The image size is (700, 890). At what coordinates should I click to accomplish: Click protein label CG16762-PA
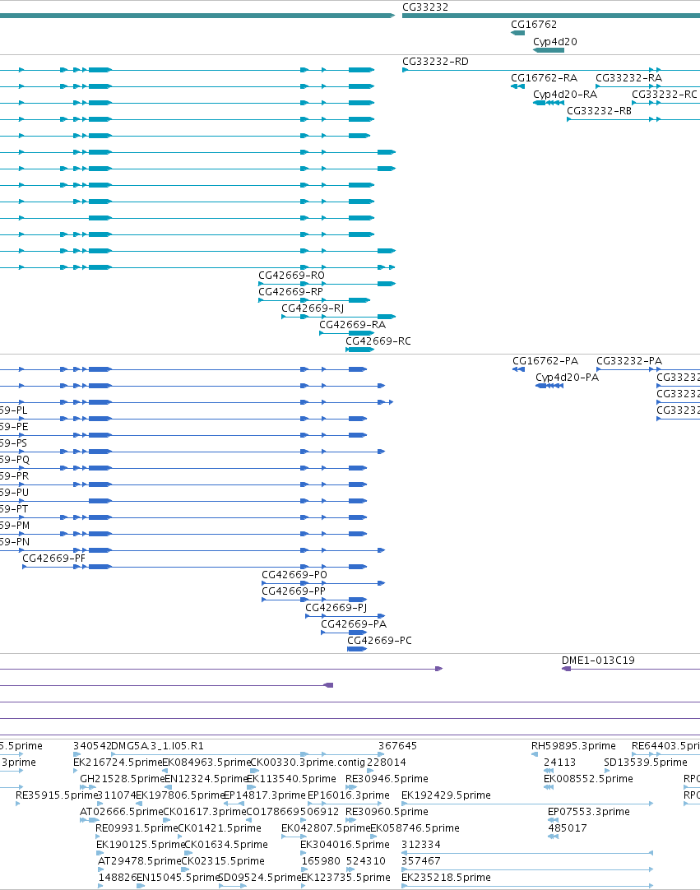[x=545, y=361]
